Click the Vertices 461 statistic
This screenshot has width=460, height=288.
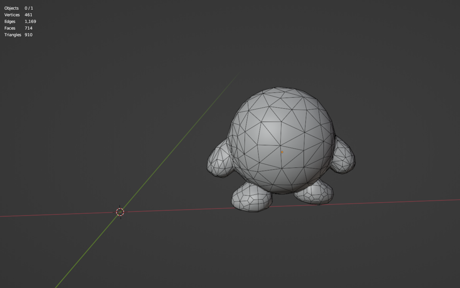[18, 15]
